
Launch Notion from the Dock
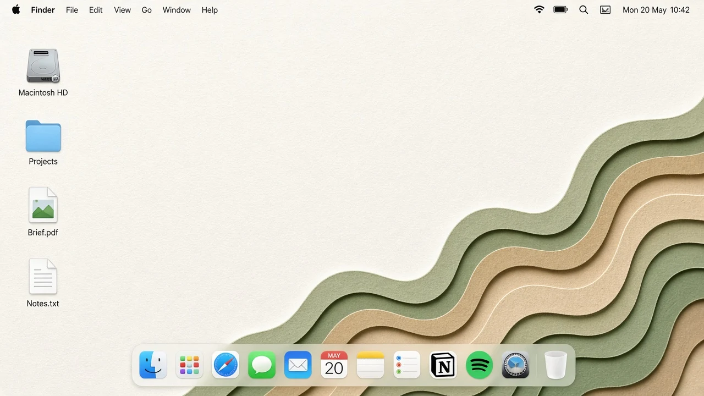coord(443,365)
